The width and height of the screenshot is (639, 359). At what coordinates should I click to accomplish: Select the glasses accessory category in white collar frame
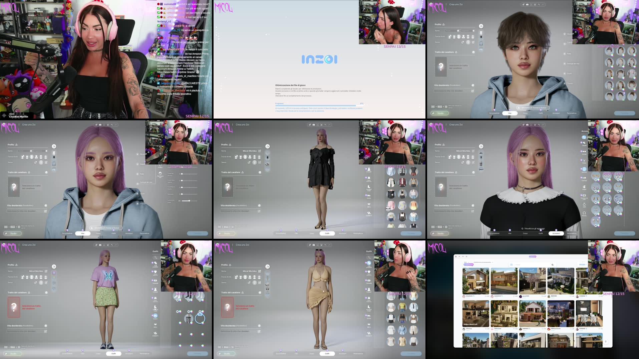[584, 152]
